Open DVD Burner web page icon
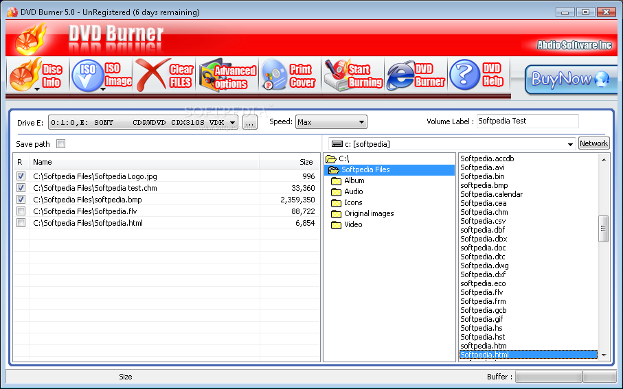 [x=400, y=75]
